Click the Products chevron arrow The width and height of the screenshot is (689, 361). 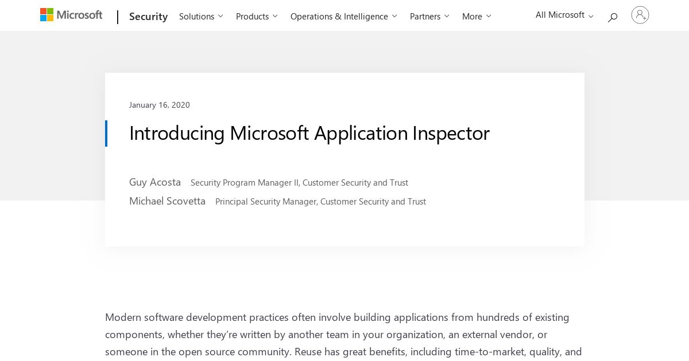275,16
